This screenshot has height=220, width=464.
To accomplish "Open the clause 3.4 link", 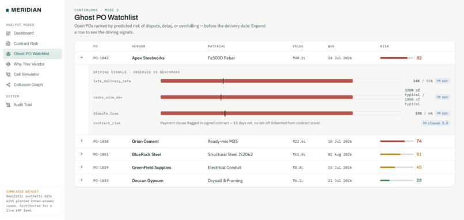I will tap(436, 123).
